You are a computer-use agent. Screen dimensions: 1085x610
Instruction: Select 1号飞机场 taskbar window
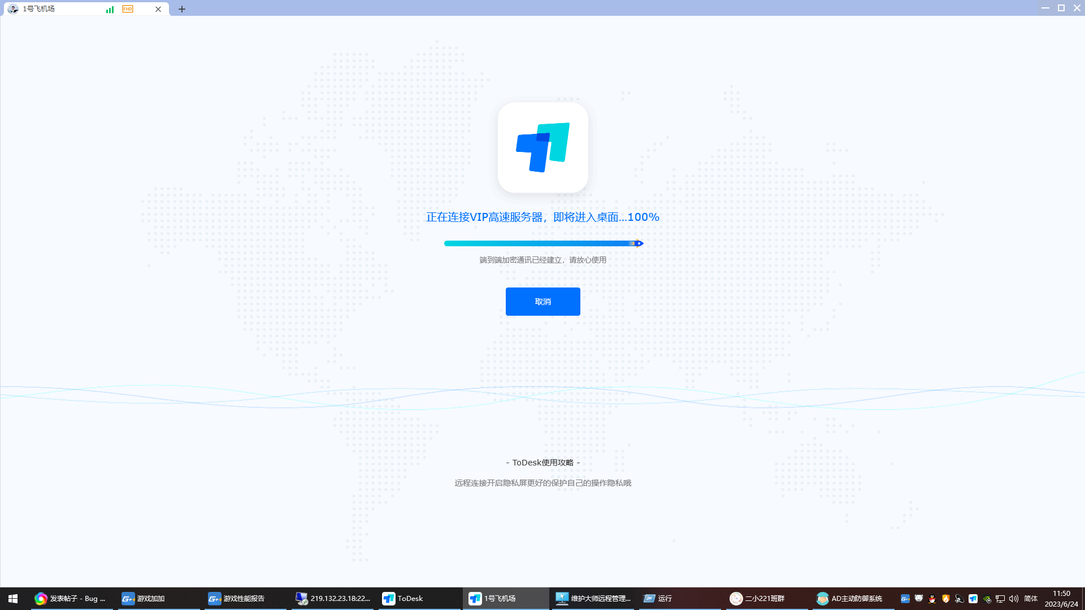pyautogui.click(x=506, y=598)
